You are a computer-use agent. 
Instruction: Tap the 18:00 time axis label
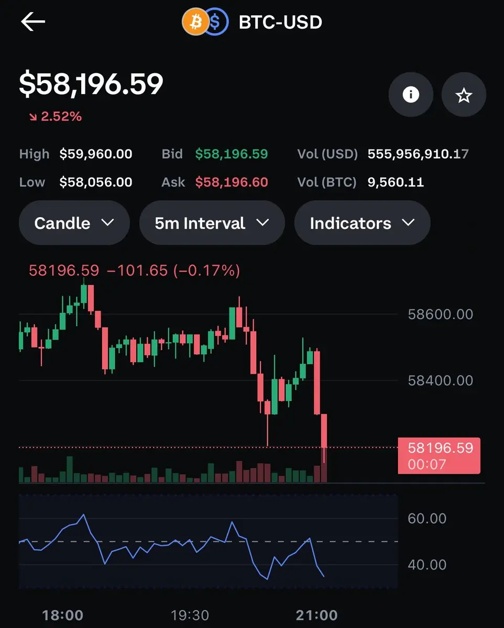62,615
